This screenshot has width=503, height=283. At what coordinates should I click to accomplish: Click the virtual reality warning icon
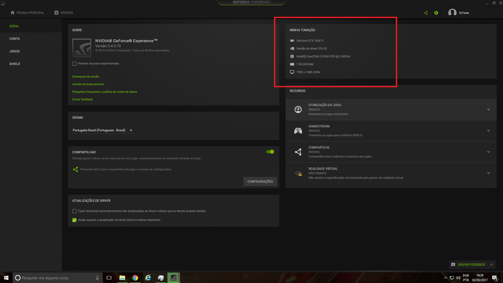pos(298,173)
